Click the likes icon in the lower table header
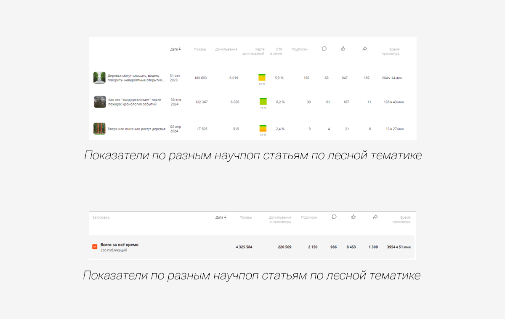This screenshot has width=505, height=319. pyautogui.click(x=353, y=217)
